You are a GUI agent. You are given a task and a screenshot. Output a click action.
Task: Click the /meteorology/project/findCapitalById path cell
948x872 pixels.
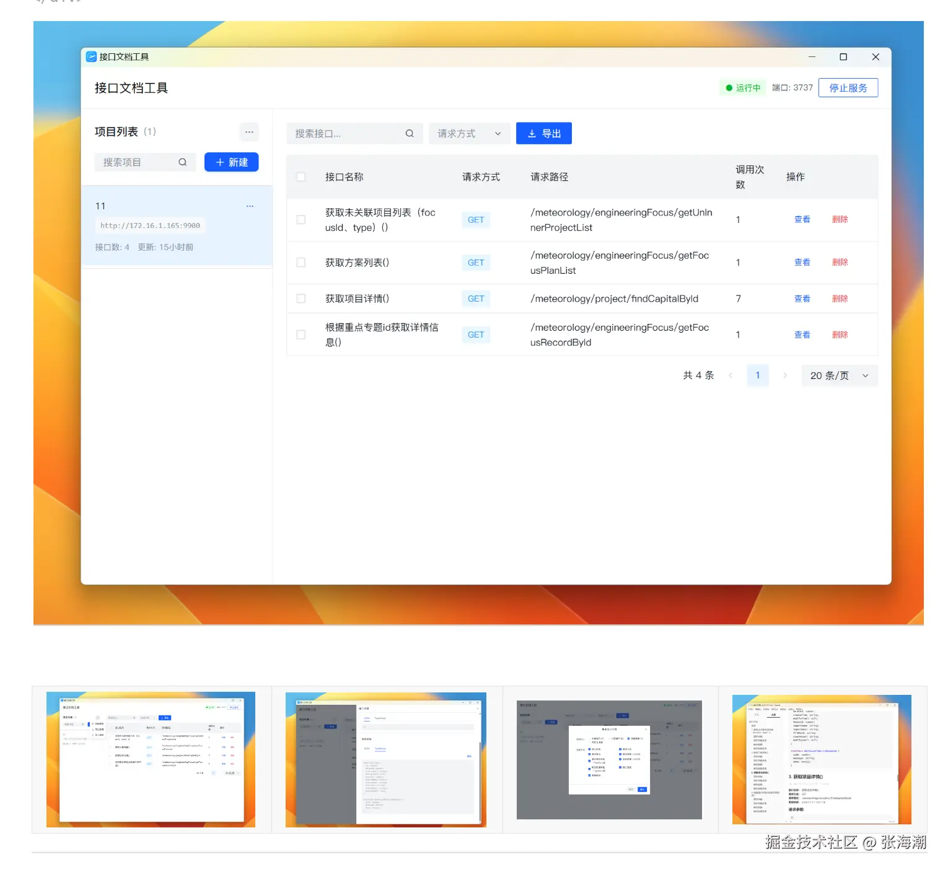[x=614, y=299]
